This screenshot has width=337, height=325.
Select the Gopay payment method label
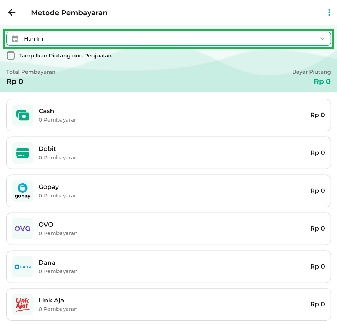(x=49, y=187)
